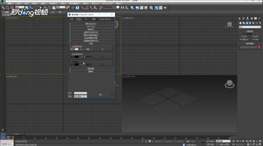This screenshot has width=263, height=146.
Task: Click the Mirror tool icon
Action: 122,8
